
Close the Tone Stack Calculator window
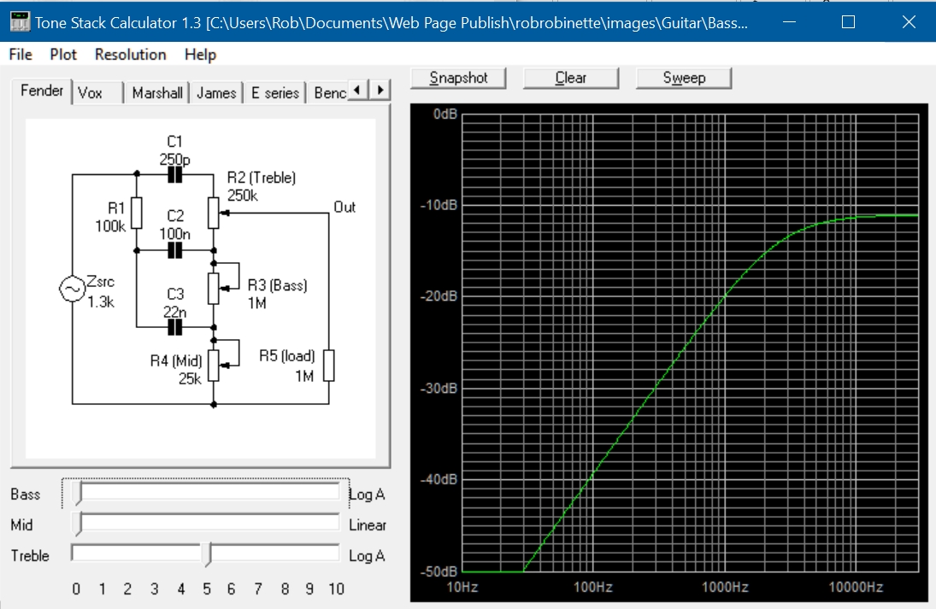tap(908, 22)
